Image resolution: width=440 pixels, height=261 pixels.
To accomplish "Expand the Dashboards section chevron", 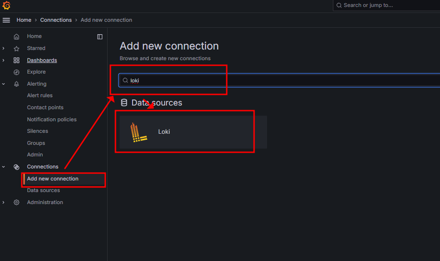I will (3, 60).
